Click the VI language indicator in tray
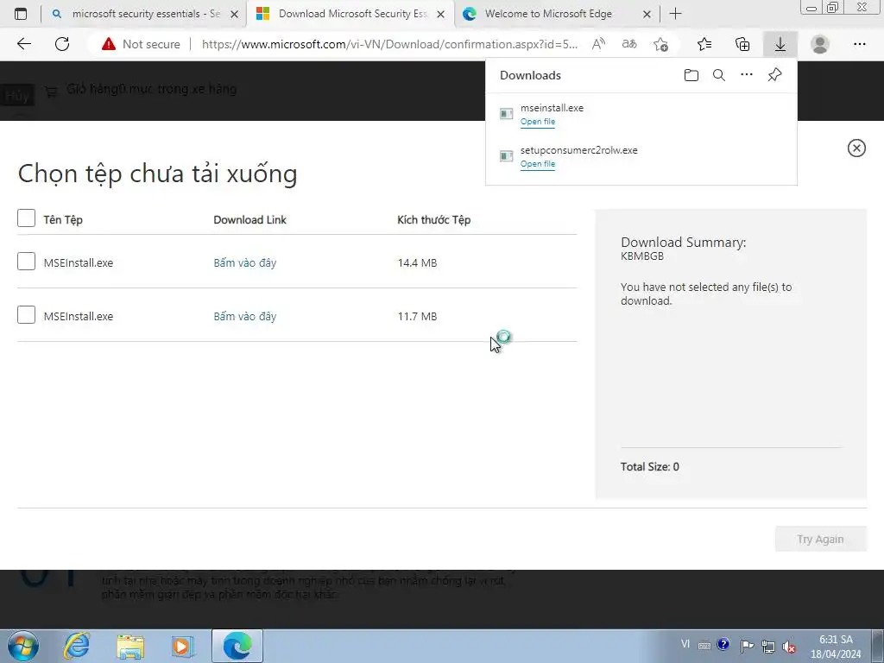884x663 pixels. point(685,644)
